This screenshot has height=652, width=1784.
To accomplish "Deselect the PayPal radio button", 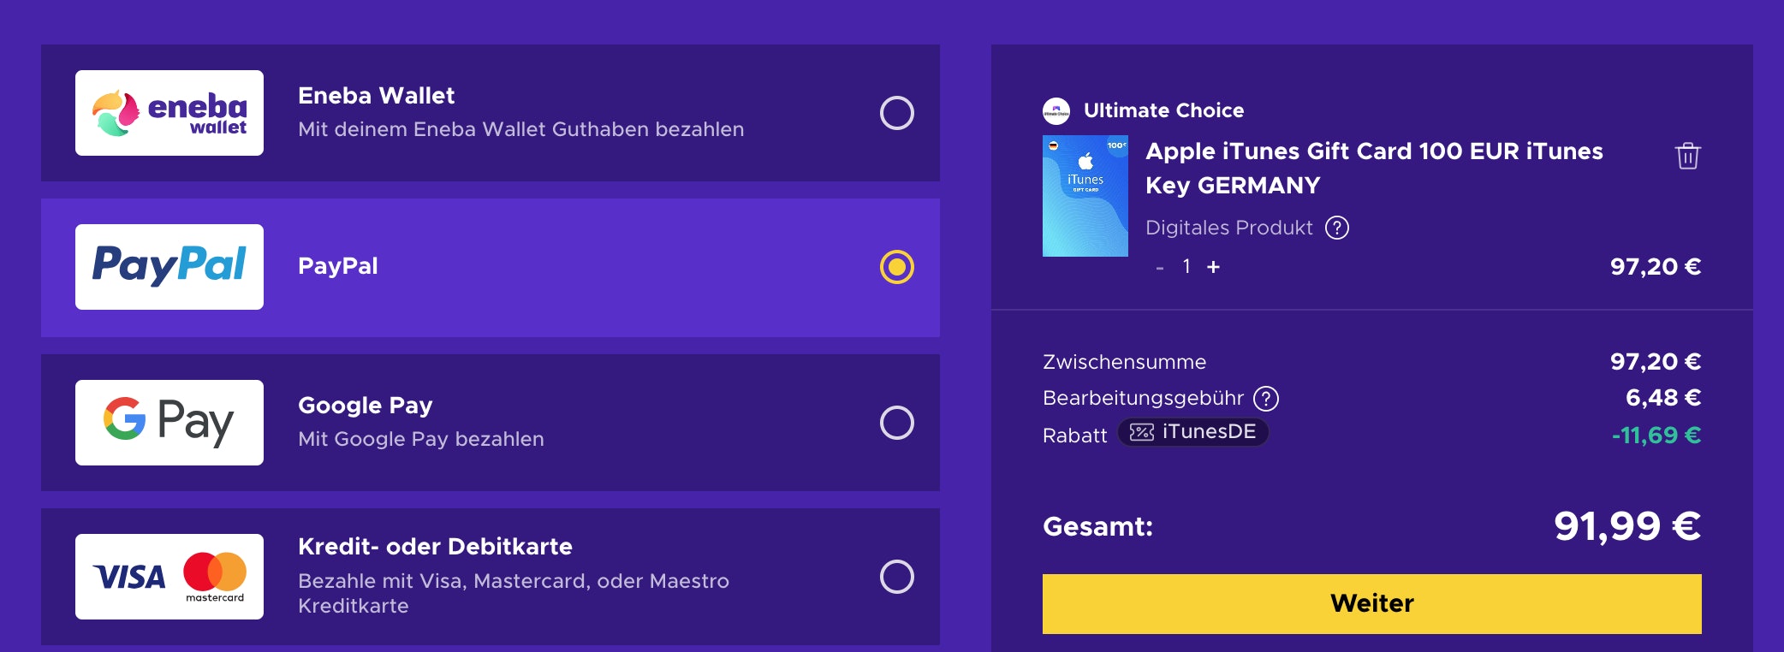I will tap(896, 268).
